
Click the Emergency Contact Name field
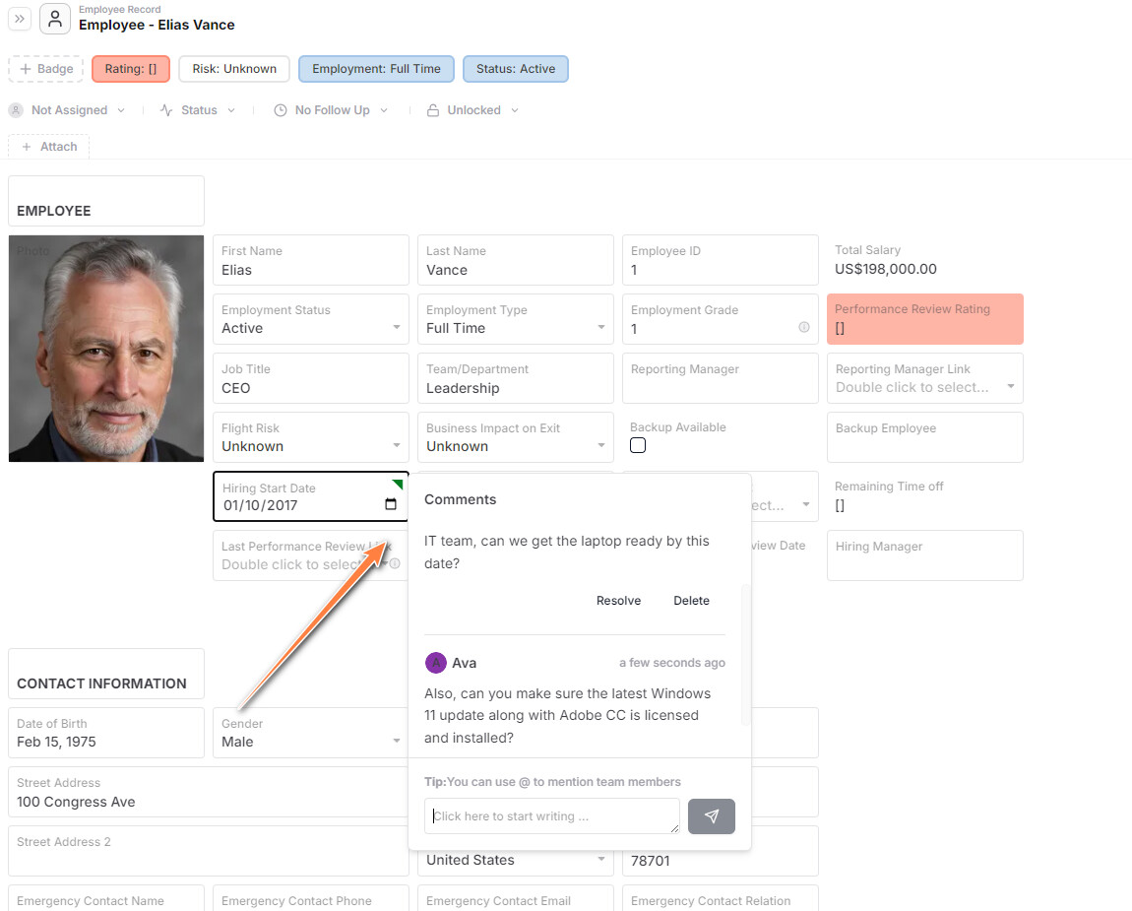[106, 899]
